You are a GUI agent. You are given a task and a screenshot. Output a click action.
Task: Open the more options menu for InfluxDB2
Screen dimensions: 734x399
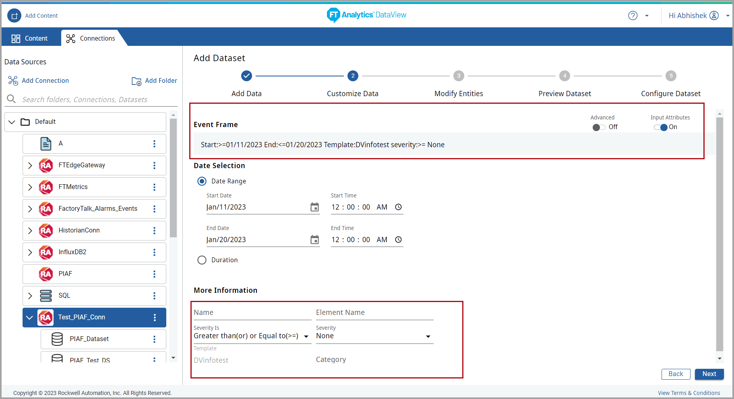[x=154, y=252]
